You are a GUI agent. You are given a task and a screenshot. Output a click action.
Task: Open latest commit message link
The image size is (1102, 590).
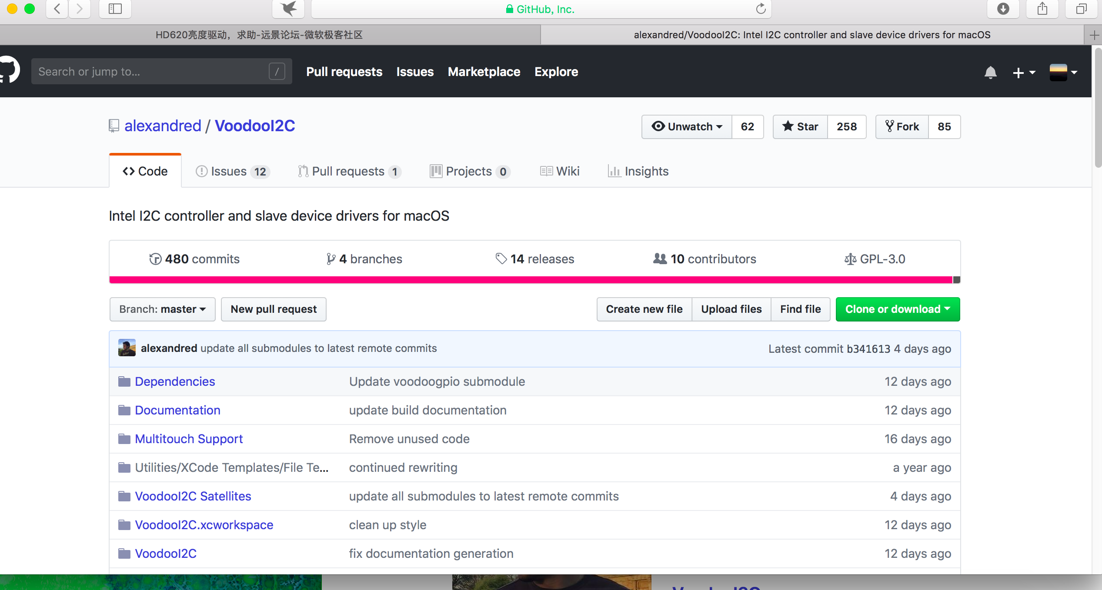318,348
